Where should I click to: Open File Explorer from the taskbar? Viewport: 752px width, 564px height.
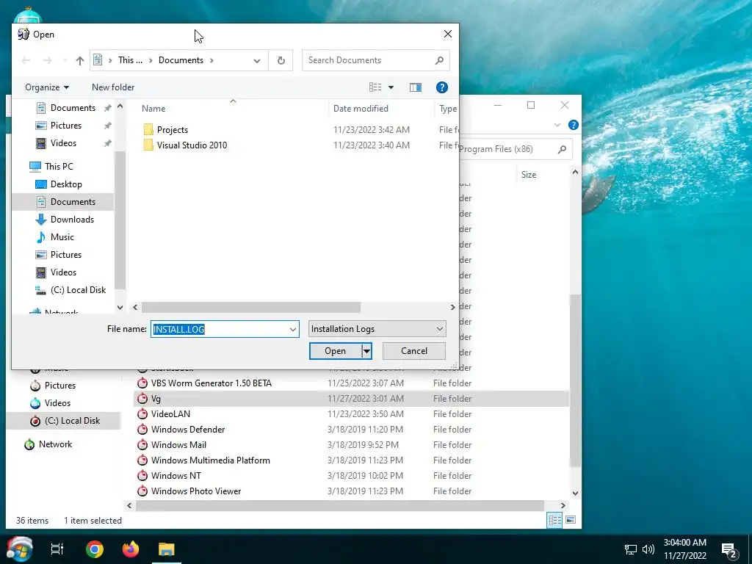(167, 549)
